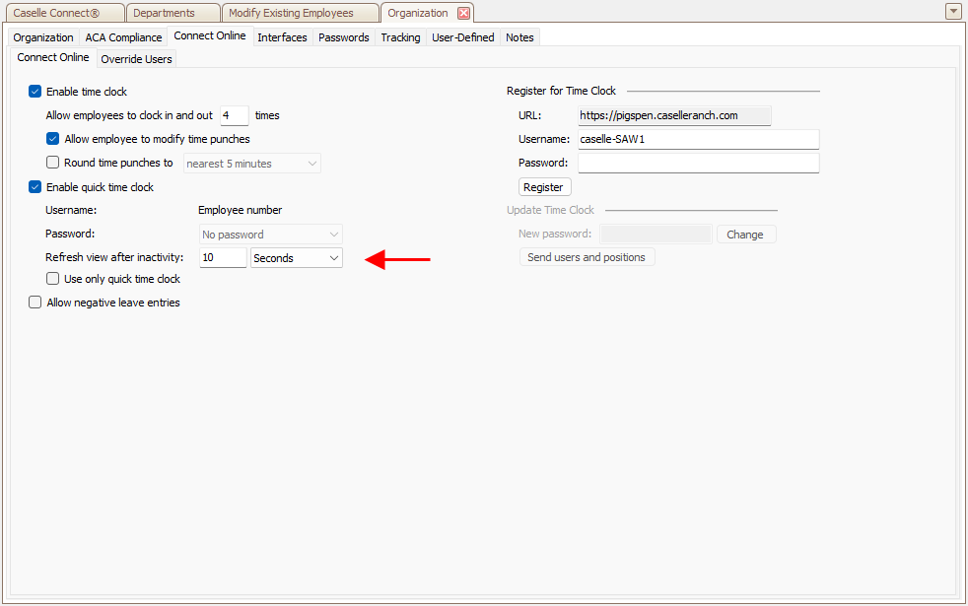Check Use only quick time clock
Viewport: 968px width, 606px height.
click(x=53, y=279)
